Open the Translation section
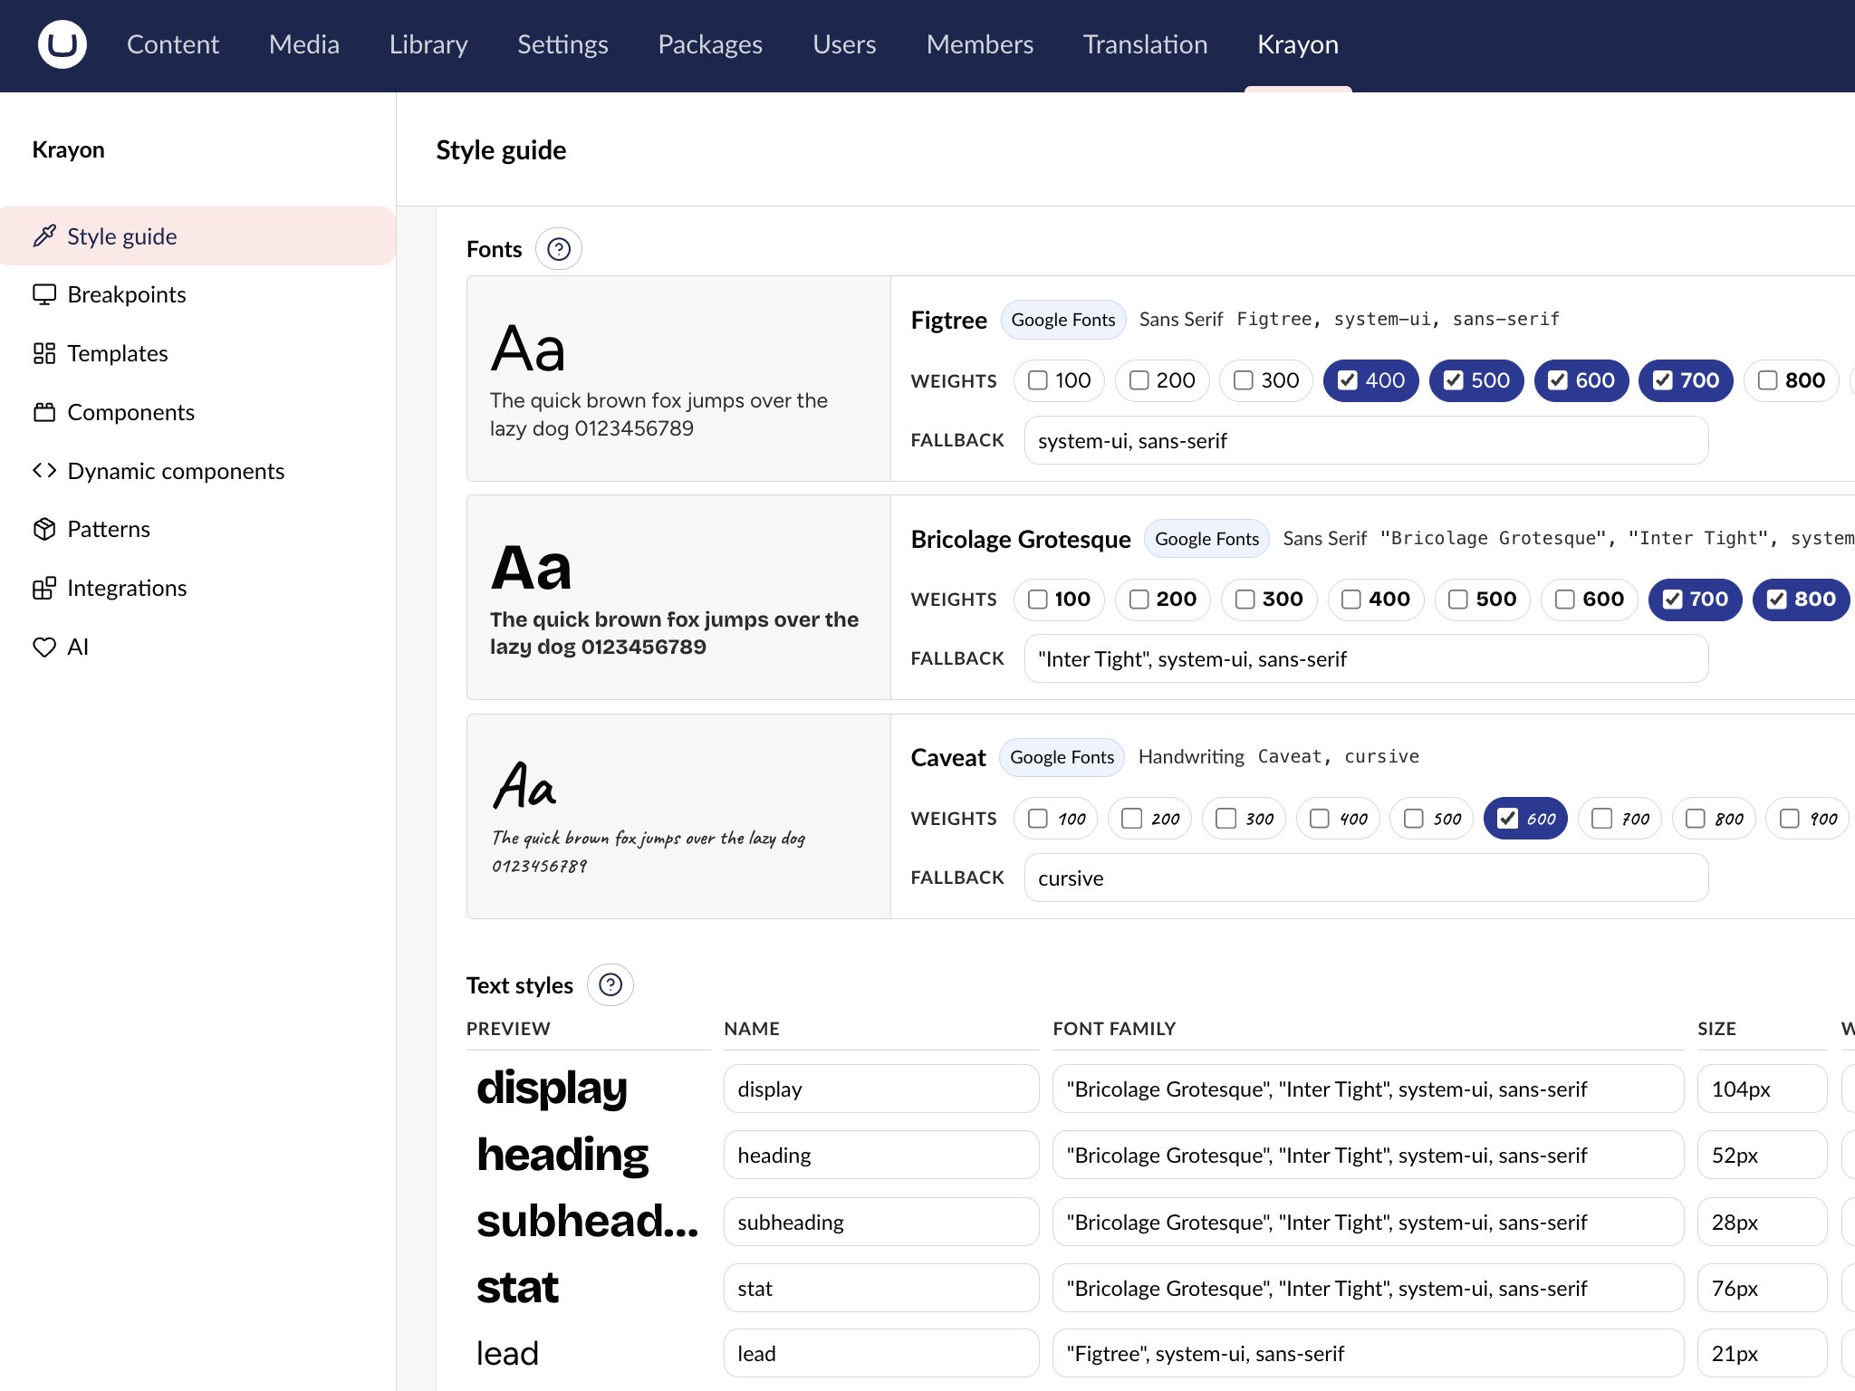The height and width of the screenshot is (1391, 1855). coord(1146,44)
